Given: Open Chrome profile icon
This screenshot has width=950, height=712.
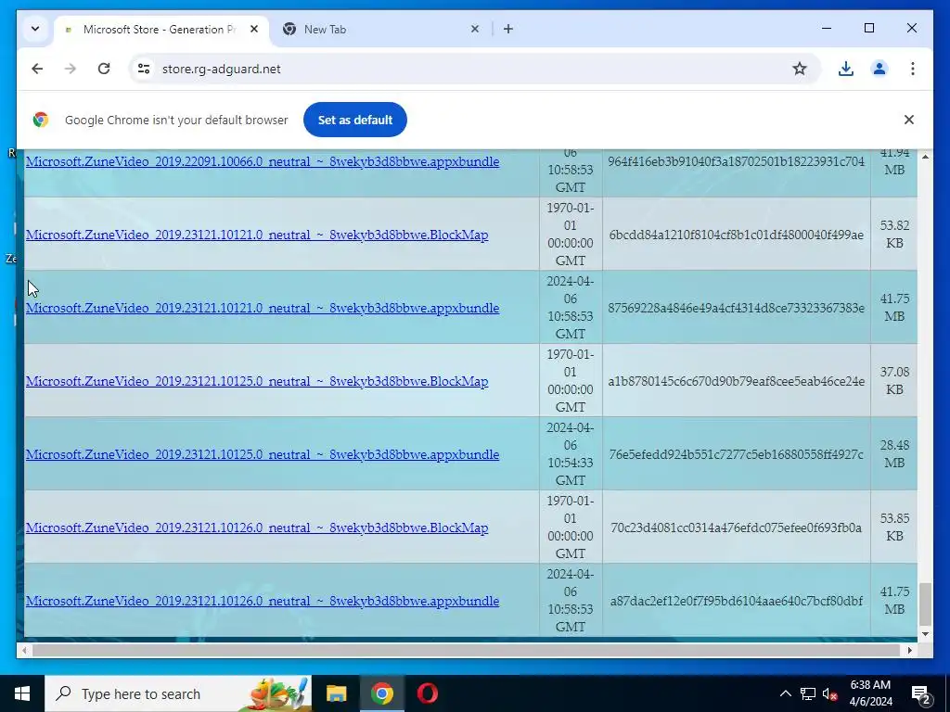Looking at the screenshot, I should pyautogui.click(x=879, y=69).
